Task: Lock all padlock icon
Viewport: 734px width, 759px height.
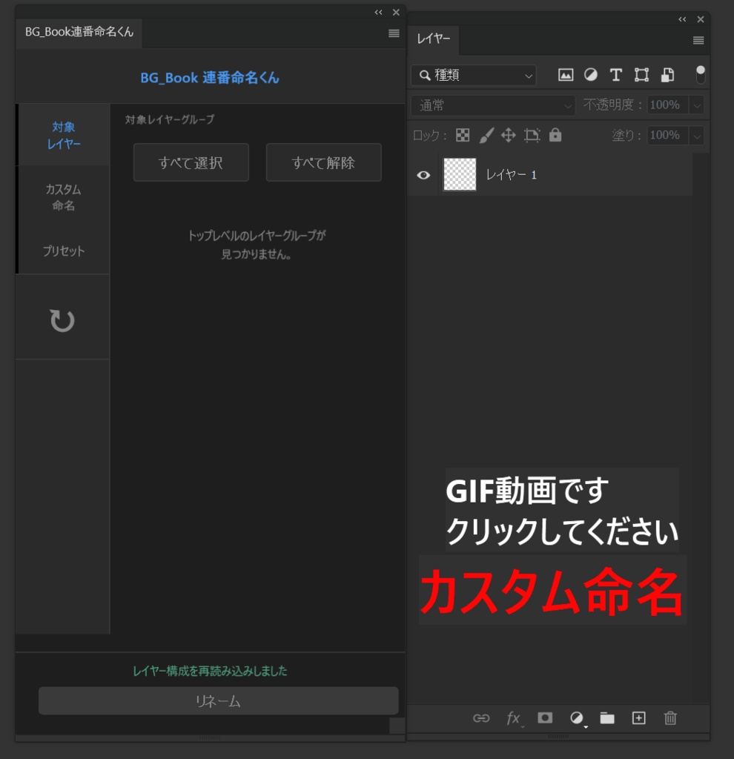Action: (555, 135)
